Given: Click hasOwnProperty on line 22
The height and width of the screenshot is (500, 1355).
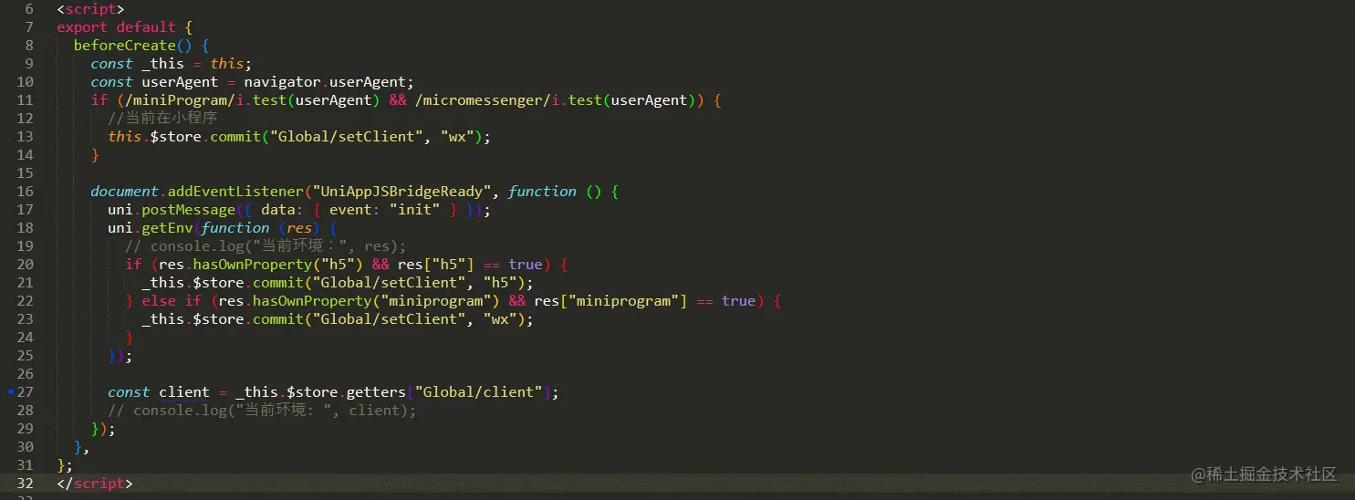Looking at the screenshot, I should point(312,301).
